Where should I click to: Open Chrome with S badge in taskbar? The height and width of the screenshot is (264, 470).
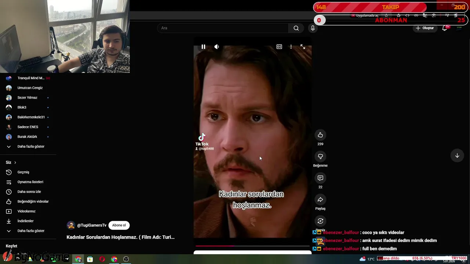pyautogui.click(x=78, y=259)
